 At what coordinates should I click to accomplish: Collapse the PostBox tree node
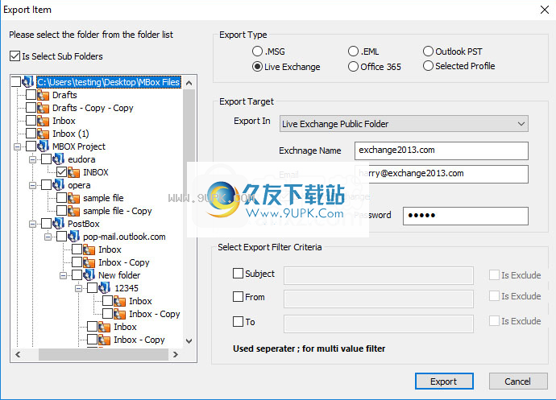click(x=32, y=224)
